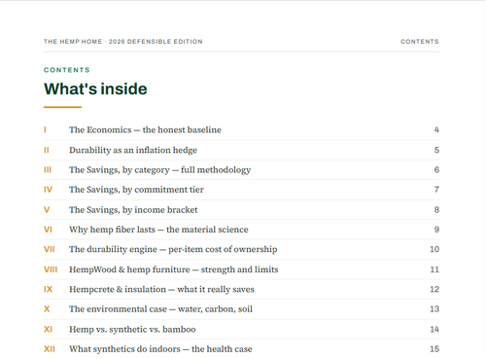Click Roman numeral IX
The image size is (486, 359).
coord(48,289)
